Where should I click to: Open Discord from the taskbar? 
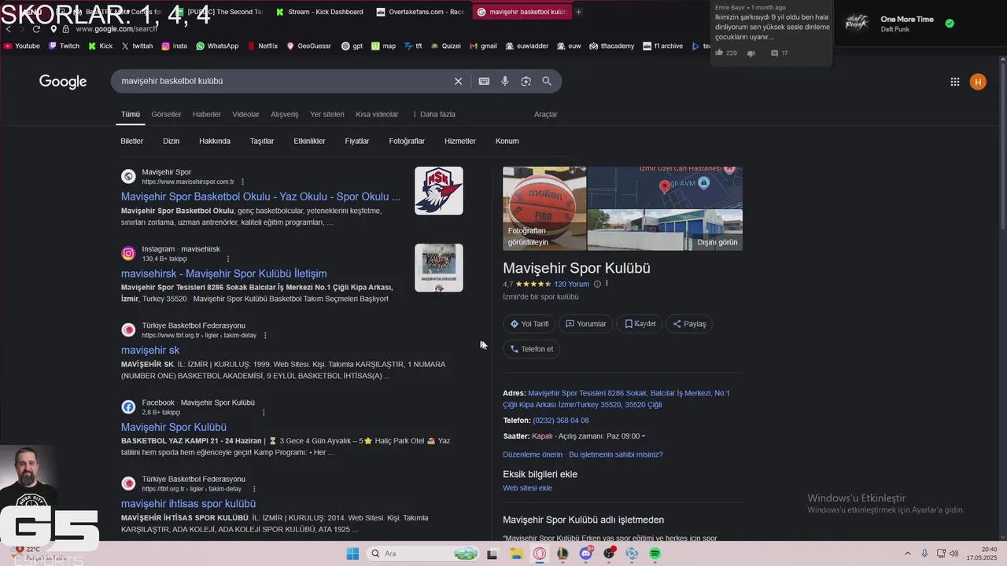[x=586, y=553]
